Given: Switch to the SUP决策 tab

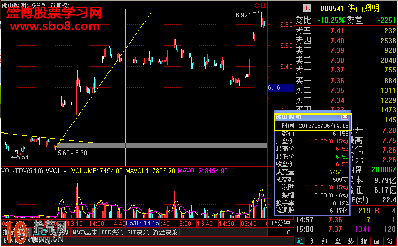Looking at the screenshot, I should [x=138, y=232].
